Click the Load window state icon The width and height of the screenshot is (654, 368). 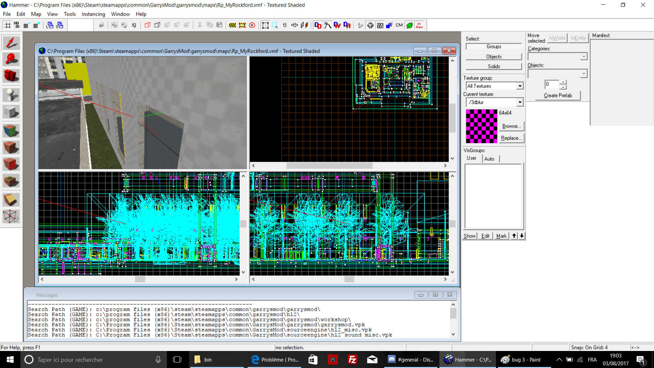pos(50,25)
